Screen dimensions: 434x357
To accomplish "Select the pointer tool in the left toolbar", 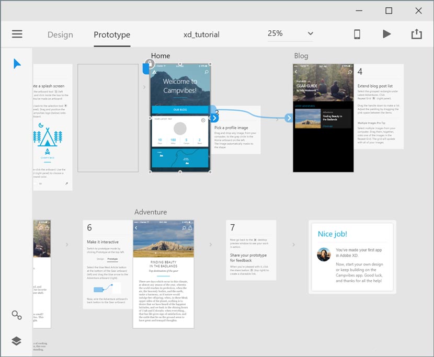I will 16,63.
